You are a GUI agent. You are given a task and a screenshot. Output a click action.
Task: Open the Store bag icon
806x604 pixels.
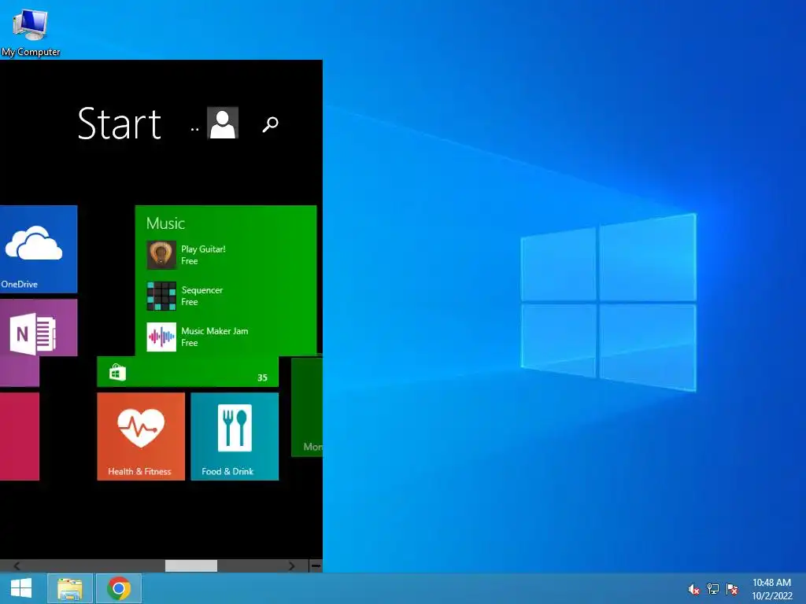118,372
